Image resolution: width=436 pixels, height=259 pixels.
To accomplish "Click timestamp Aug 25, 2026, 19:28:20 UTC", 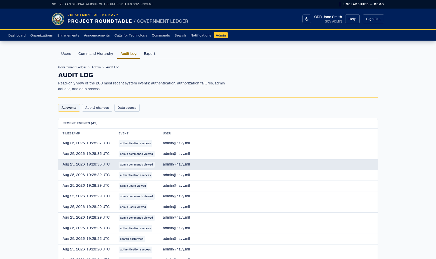I will point(86,249).
